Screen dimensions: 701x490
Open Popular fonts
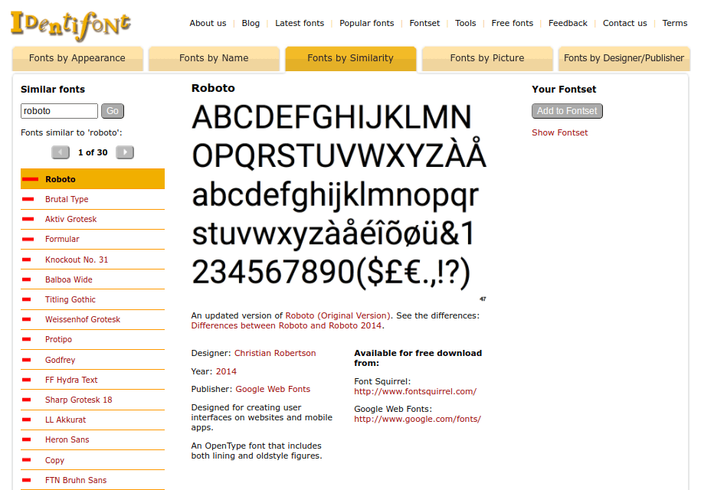tap(367, 23)
